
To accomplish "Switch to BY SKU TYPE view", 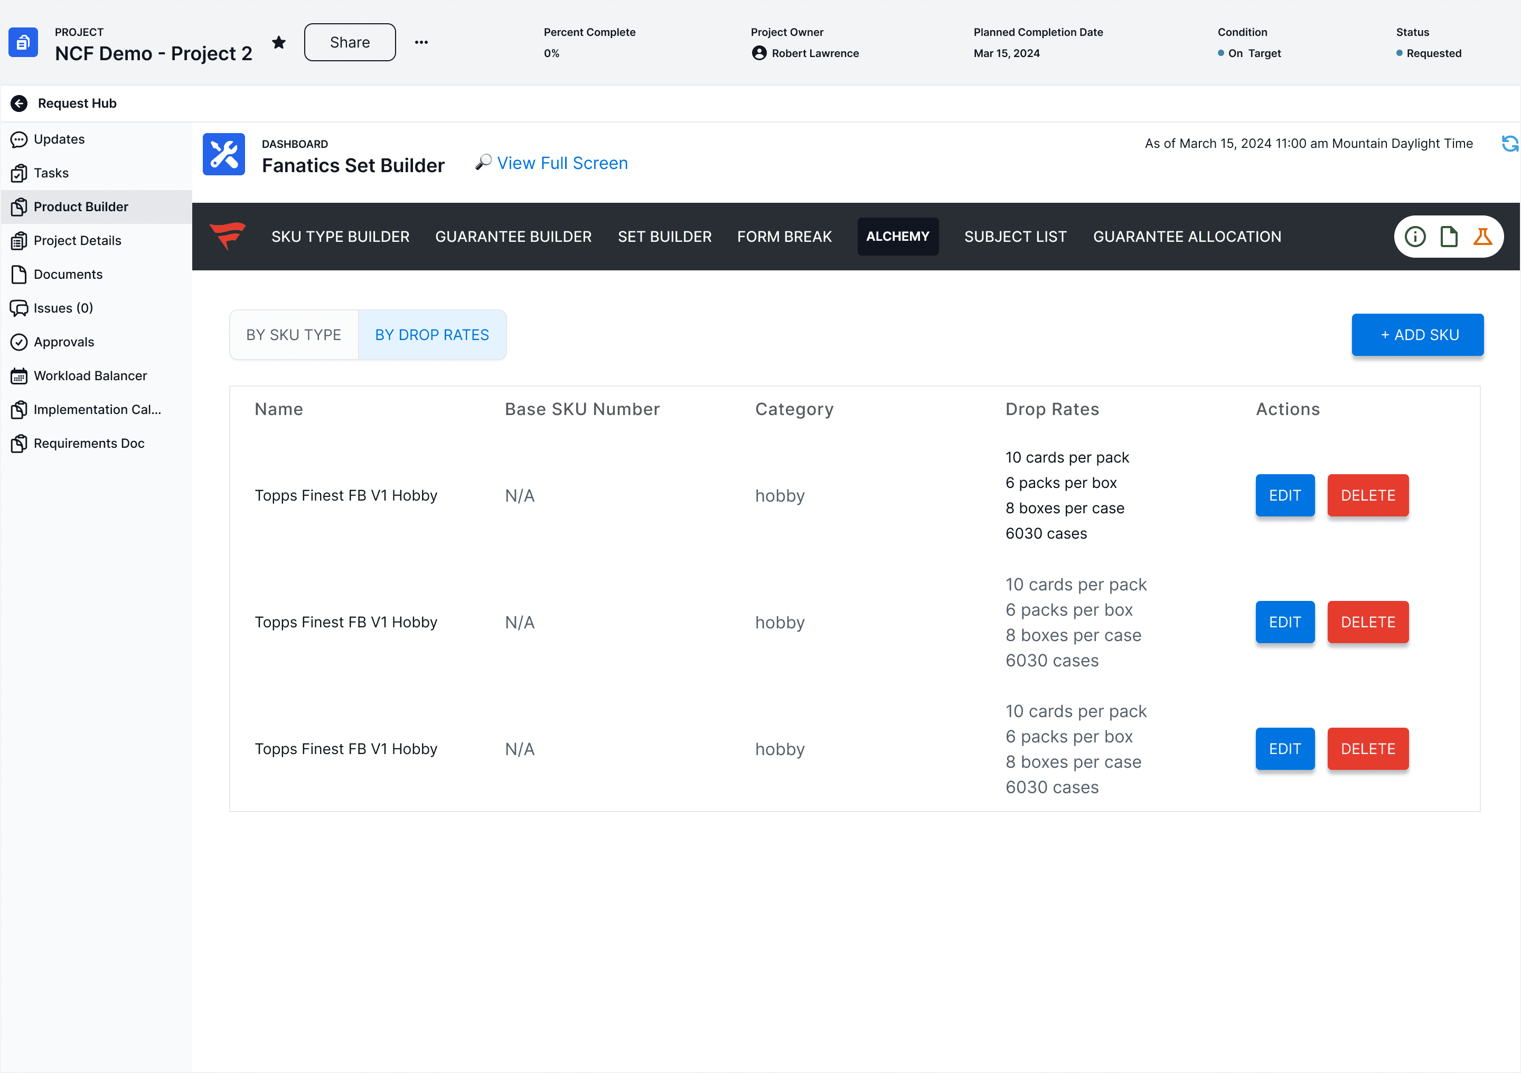I will pos(294,335).
